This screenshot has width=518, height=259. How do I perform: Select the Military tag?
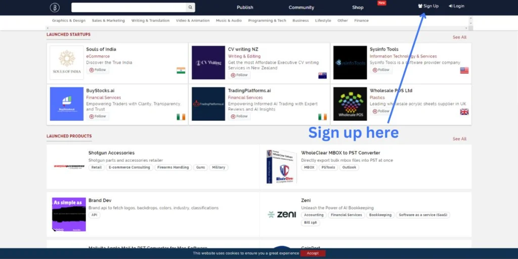tap(219, 167)
